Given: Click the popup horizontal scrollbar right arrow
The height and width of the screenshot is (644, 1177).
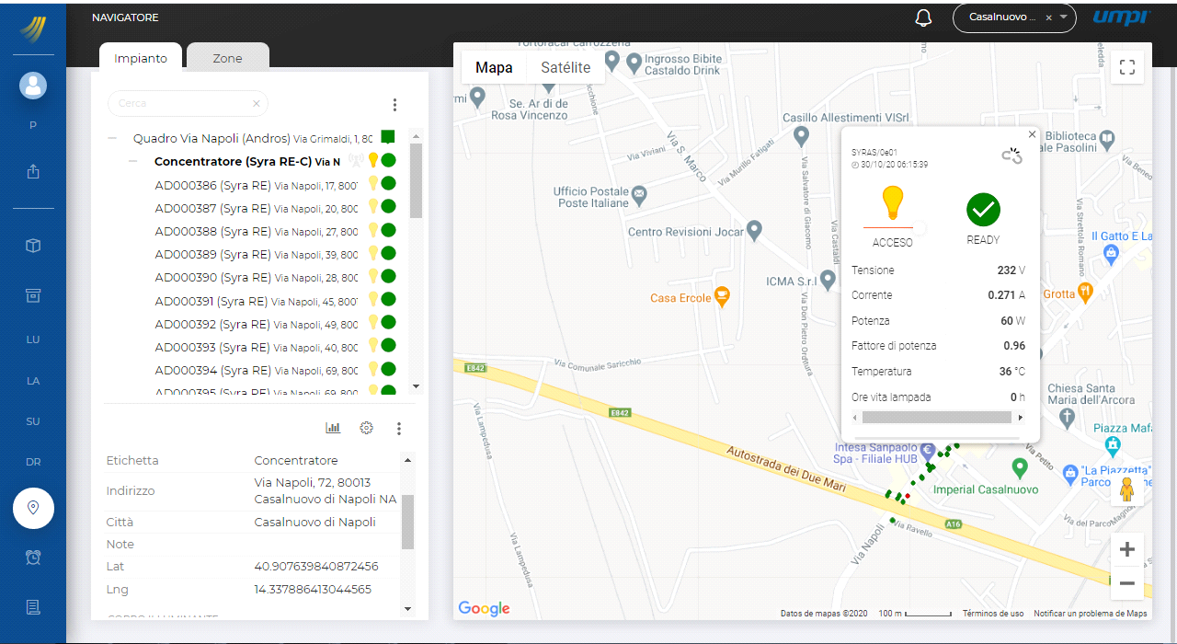Looking at the screenshot, I should click(1020, 418).
